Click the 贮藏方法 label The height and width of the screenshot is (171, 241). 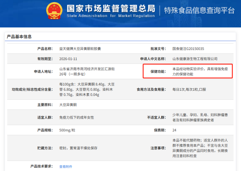45,148
